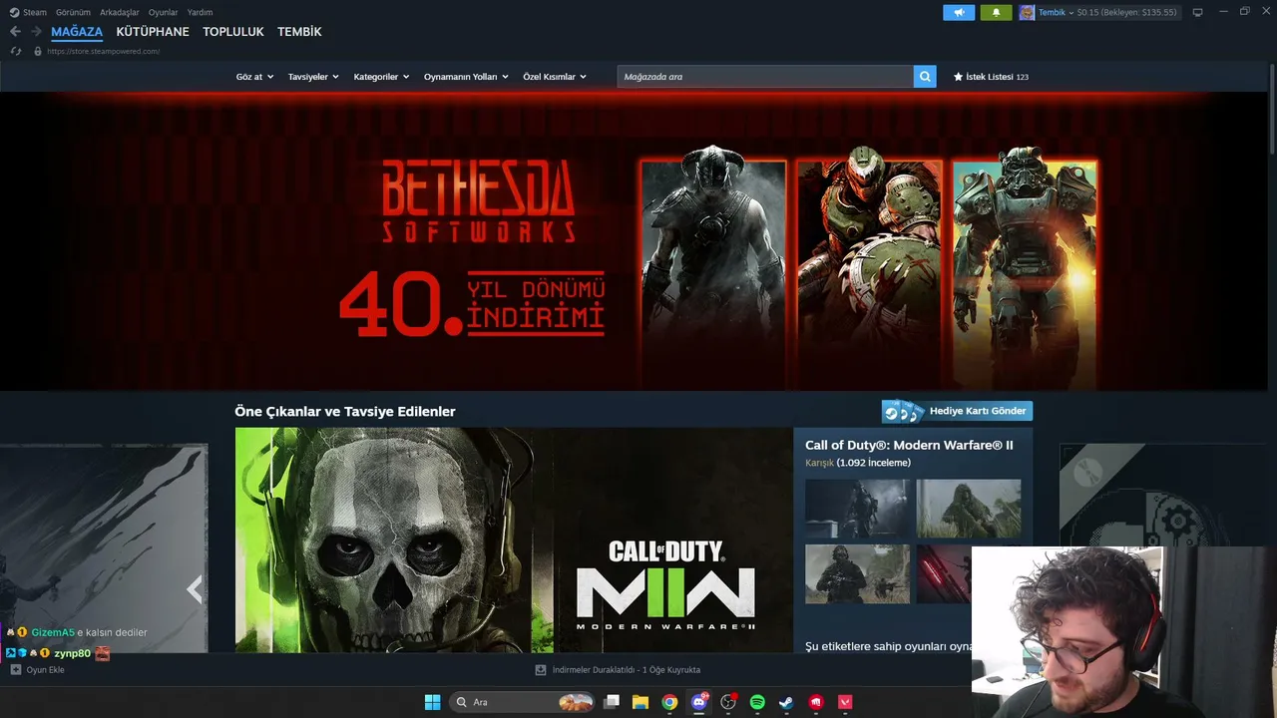Screen dimensions: 1277x718
Task: Open İstek Listesi wishlist link
Action: (x=991, y=77)
